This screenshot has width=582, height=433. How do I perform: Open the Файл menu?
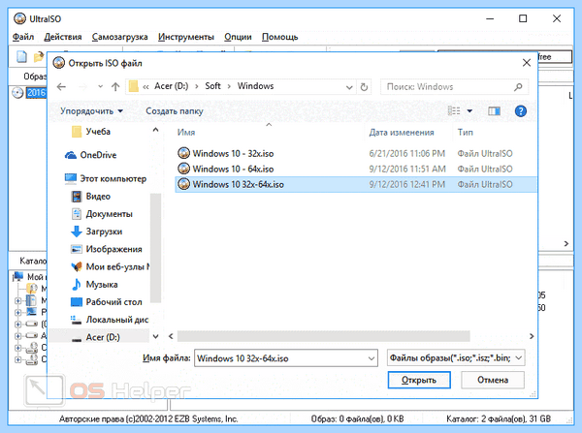coord(23,37)
